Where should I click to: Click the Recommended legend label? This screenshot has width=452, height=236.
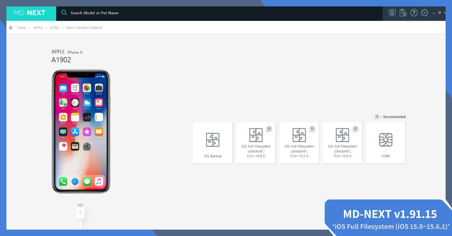point(394,117)
